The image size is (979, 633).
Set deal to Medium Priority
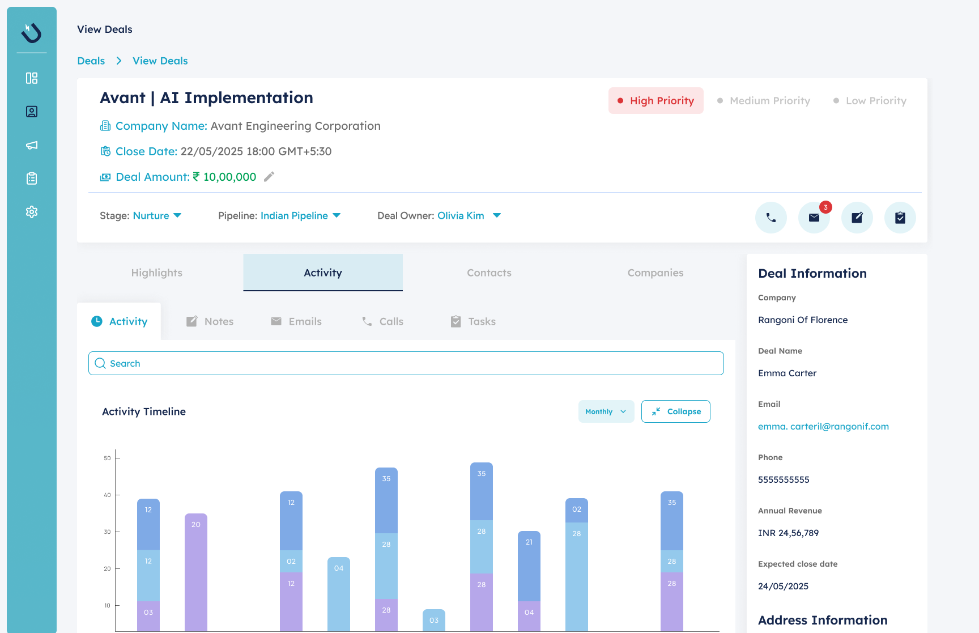coord(764,101)
